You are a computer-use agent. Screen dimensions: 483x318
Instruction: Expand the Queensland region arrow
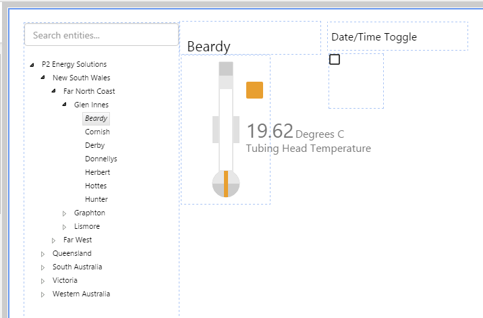coord(43,254)
